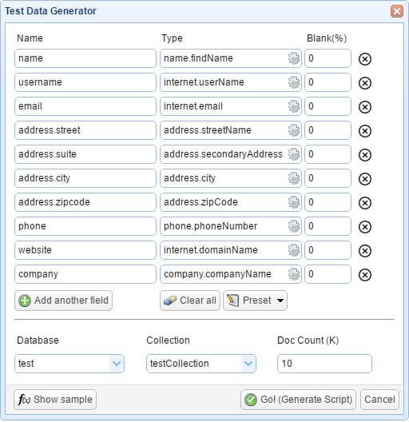Click Blank(%) input in company row

pyautogui.click(x=328, y=274)
